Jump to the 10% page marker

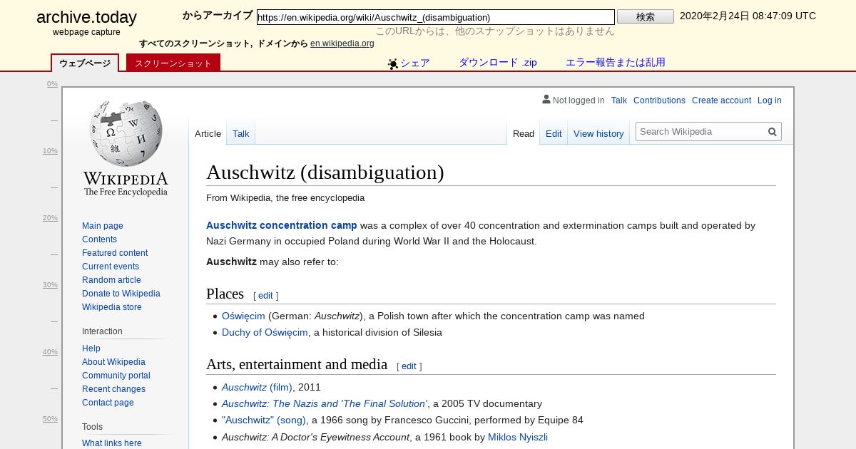point(50,151)
